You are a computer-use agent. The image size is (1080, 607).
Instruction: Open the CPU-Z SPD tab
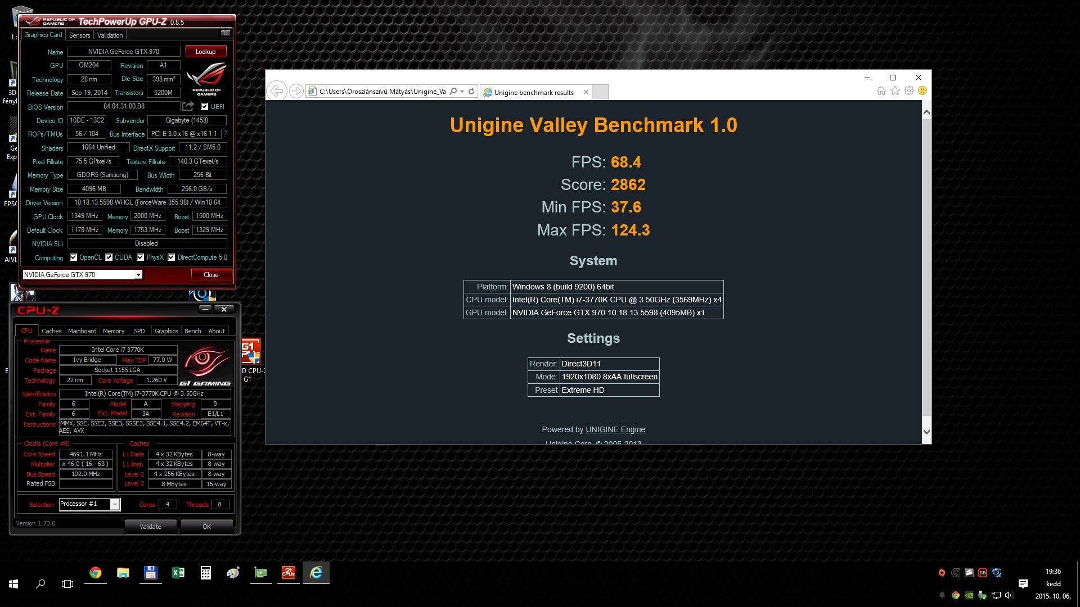[139, 331]
